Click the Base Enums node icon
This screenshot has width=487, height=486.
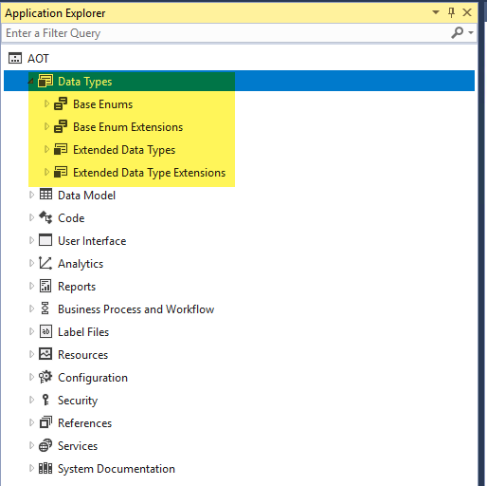(61, 103)
